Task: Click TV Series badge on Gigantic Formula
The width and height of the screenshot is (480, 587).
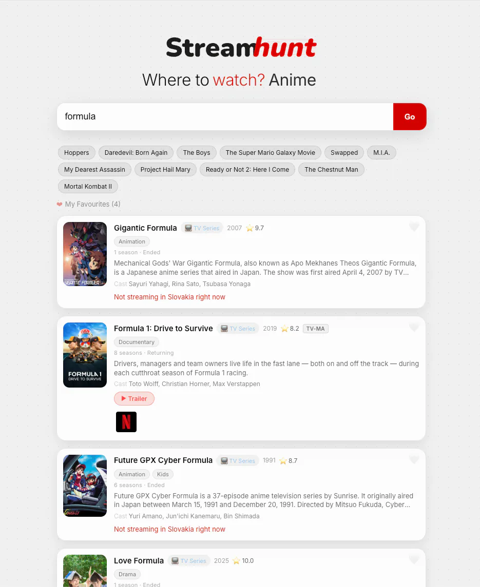Action: coord(202,228)
